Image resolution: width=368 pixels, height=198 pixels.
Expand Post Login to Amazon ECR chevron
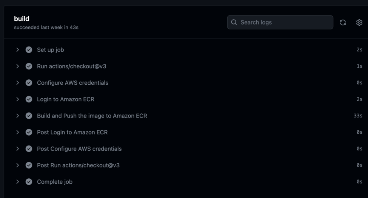pyautogui.click(x=18, y=132)
